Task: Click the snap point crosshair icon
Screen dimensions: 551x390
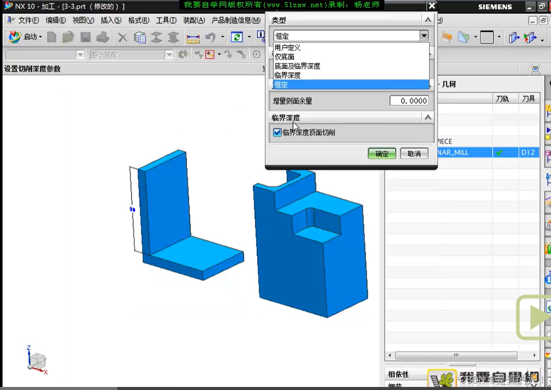Action: [x=229, y=54]
